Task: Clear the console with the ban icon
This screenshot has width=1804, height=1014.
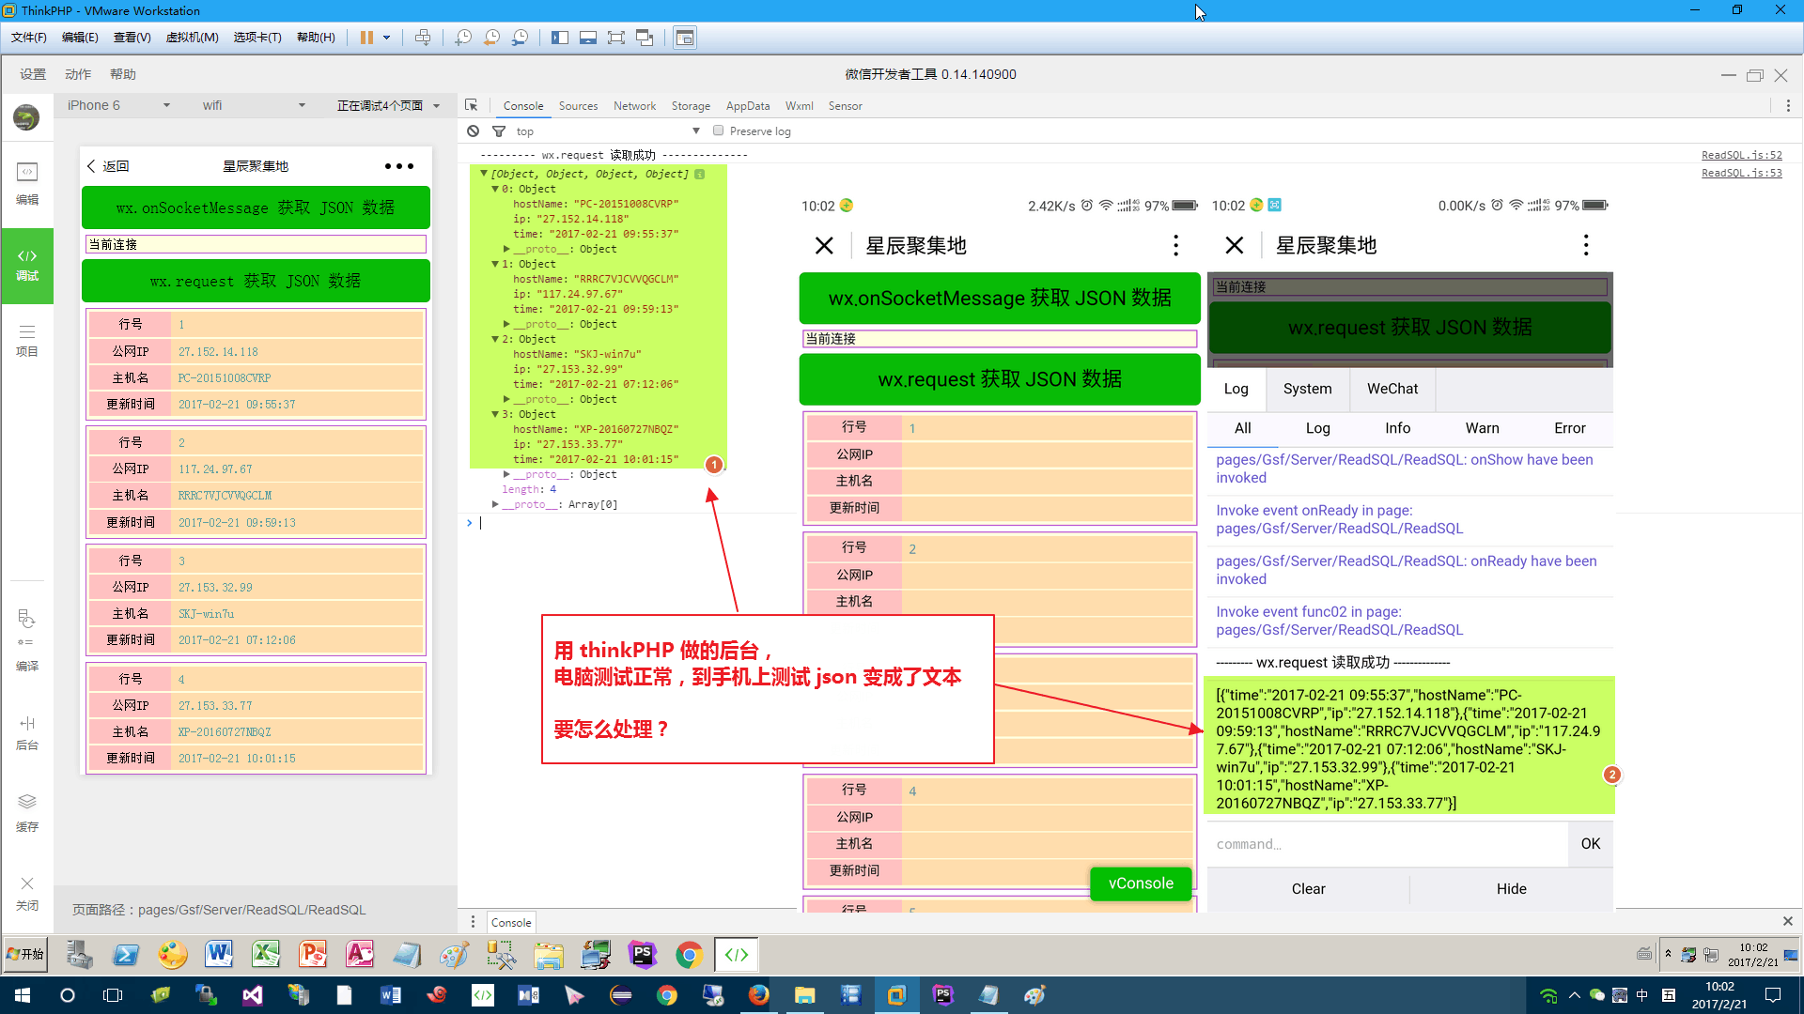Action: [474, 131]
